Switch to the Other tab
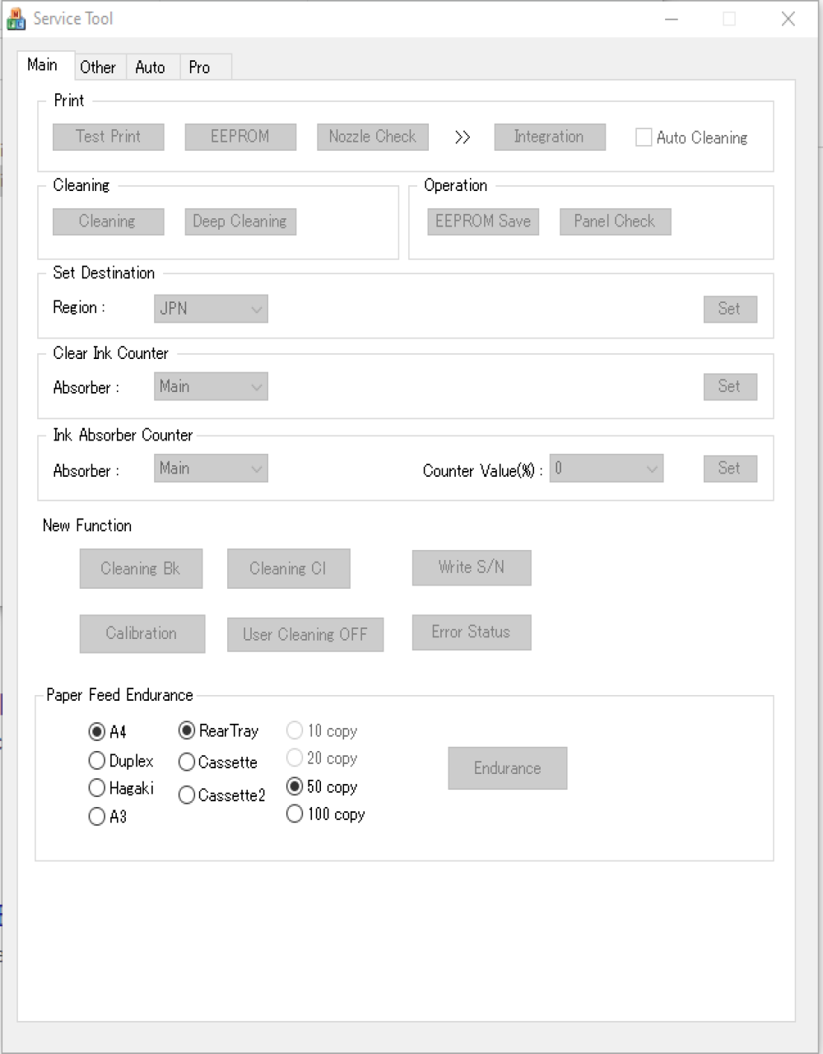This screenshot has width=823, height=1054. pyautogui.click(x=98, y=68)
